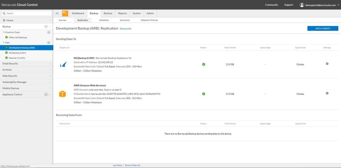Expand the Backup section chevron

click(50, 26)
